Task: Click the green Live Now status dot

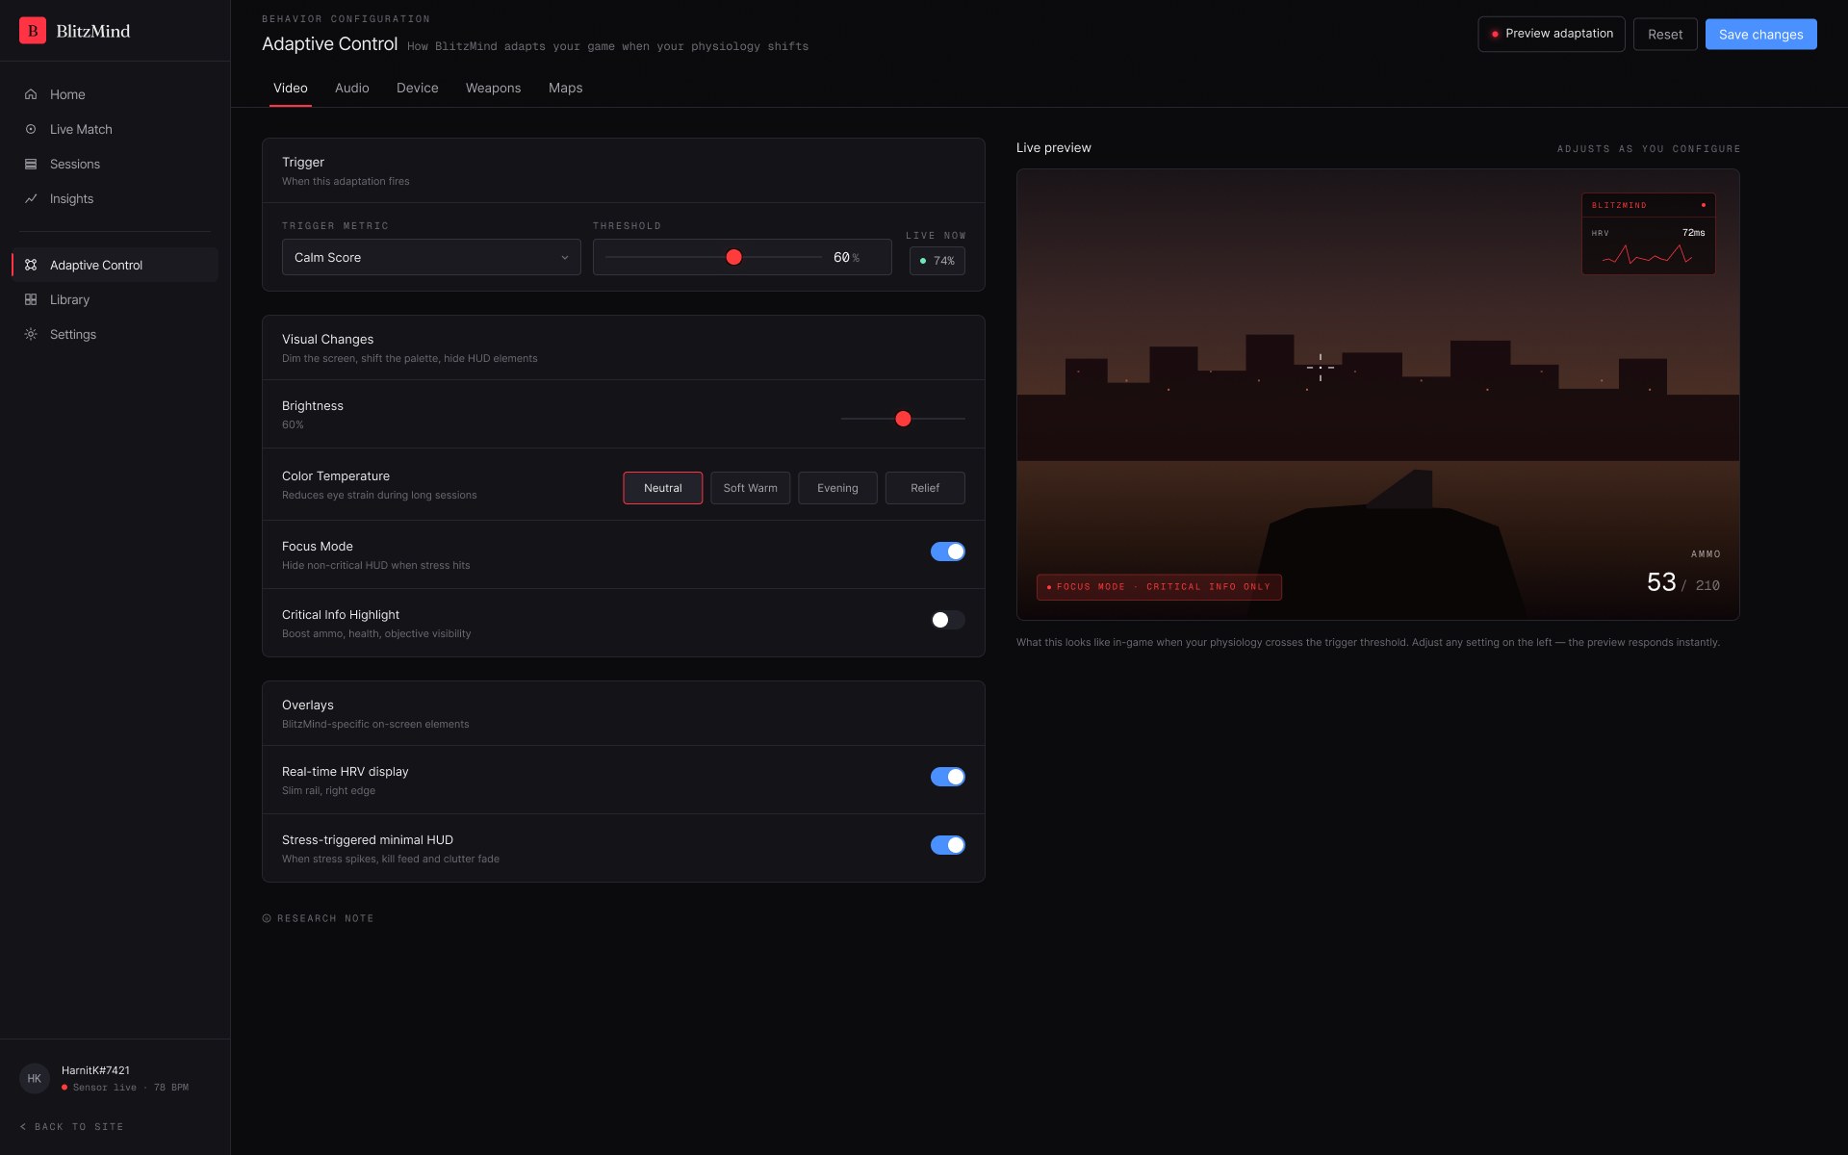Action: tap(923, 261)
